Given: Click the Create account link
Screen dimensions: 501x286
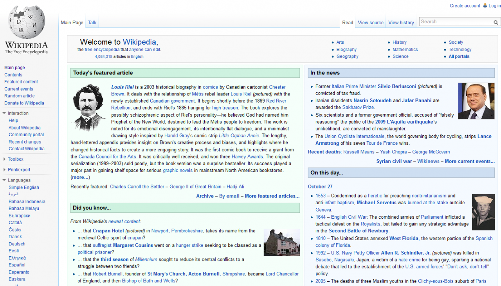Looking at the screenshot, I should click(x=465, y=6).
